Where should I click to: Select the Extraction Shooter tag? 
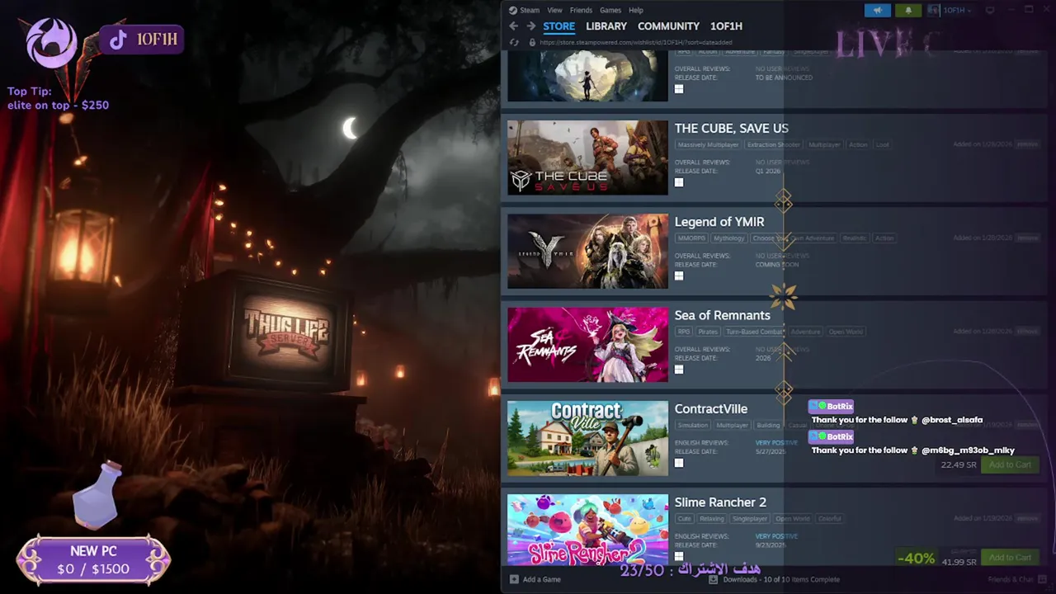point(773,144)
